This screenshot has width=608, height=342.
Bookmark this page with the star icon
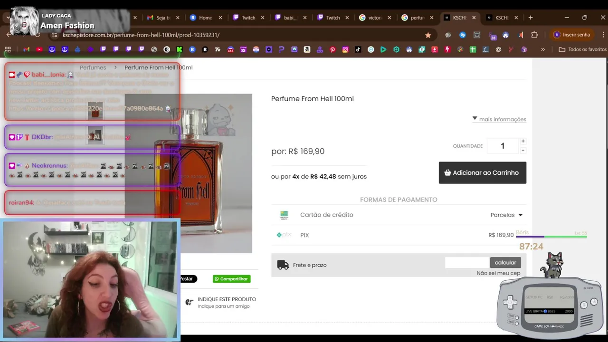click(428, 35)
